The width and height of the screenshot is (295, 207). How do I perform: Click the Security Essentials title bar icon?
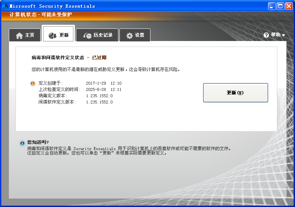tap(5, 6)
